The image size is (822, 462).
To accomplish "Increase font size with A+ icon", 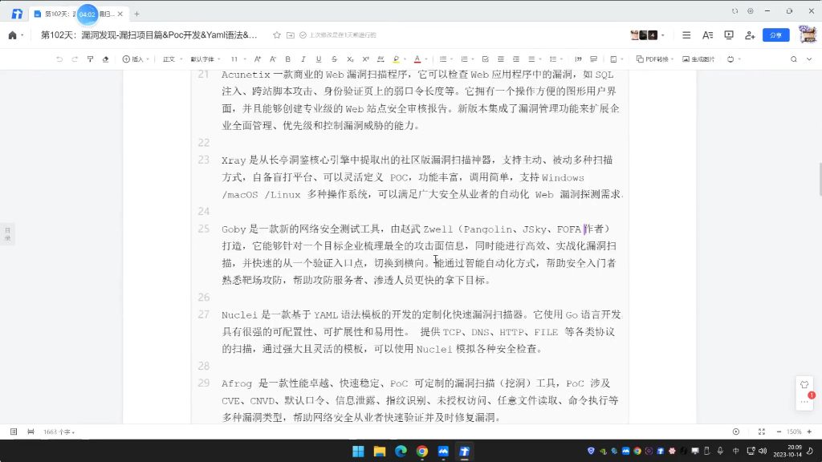I will (x=258, y=59).
